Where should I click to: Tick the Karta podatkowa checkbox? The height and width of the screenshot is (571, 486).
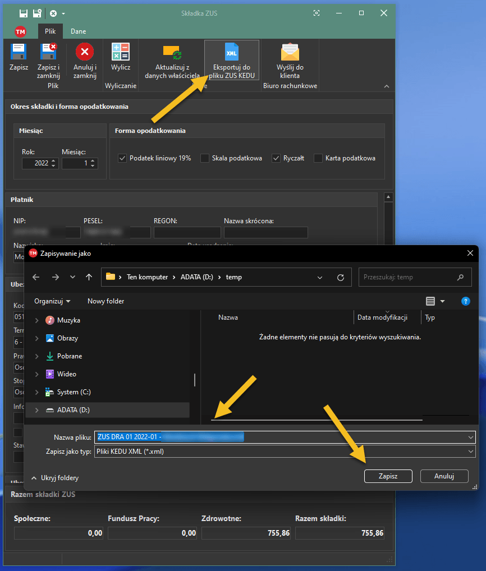318,158
